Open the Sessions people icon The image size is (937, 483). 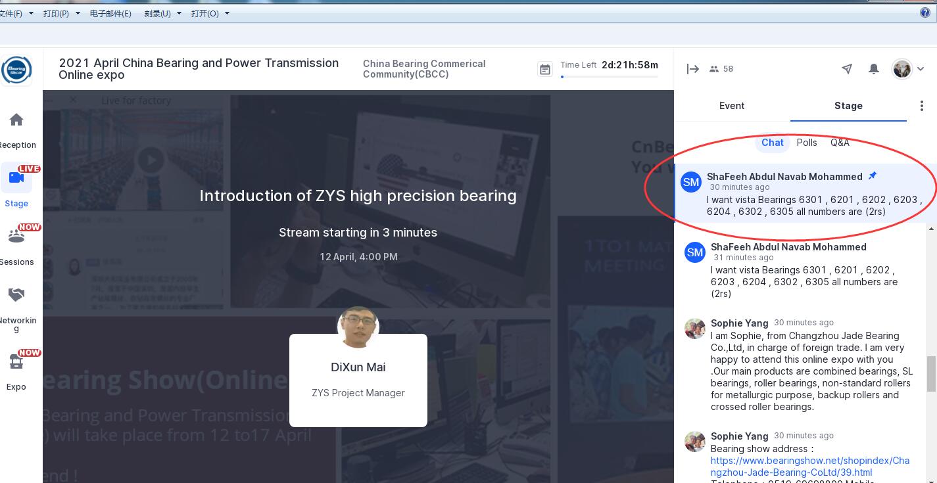(16, 236)
